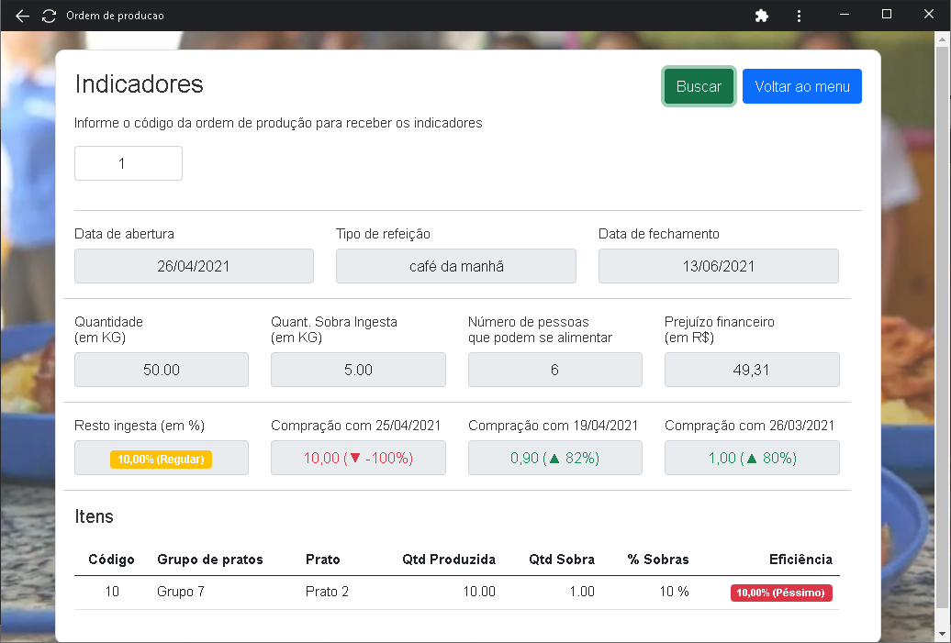
Task: Focus the production order code input
Action: pos(129,163)
